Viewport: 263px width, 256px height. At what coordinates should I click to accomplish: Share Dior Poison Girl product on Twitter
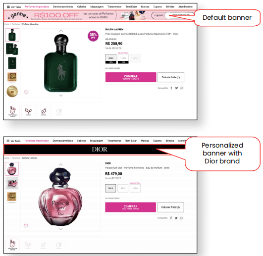click(x=176, y=218)
